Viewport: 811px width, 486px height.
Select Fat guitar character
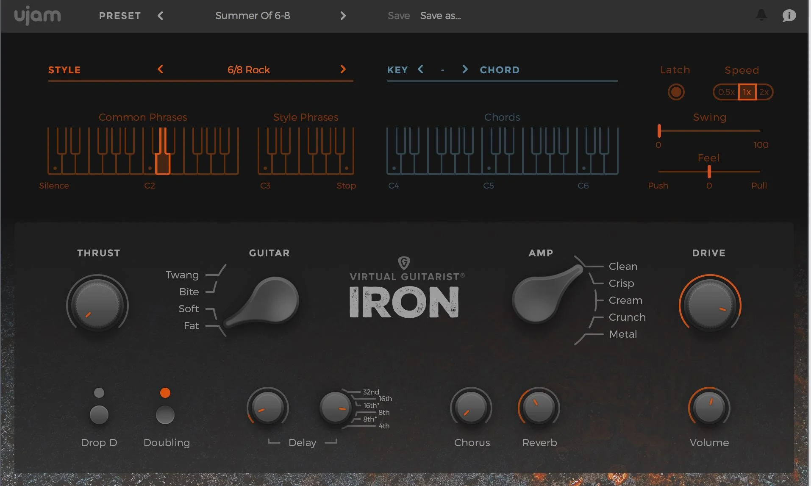click(x=191, y=326)
